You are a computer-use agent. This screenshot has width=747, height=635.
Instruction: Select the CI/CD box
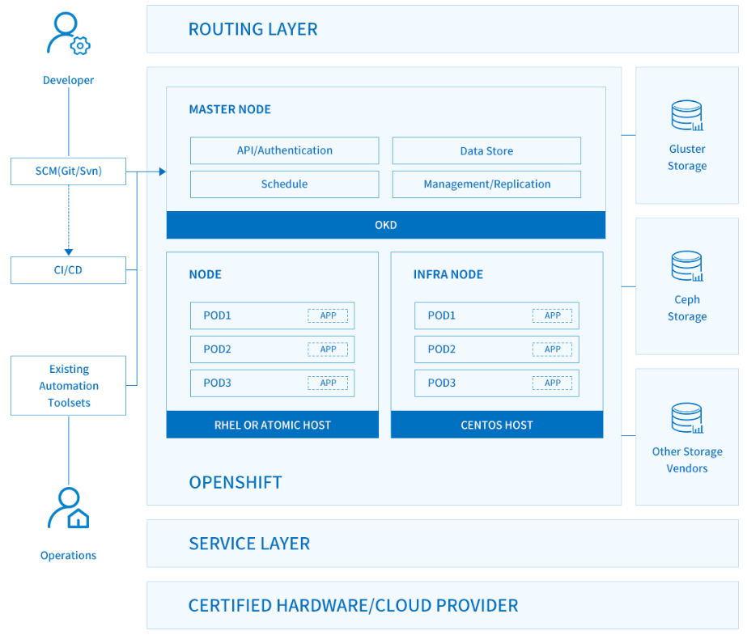point(69,270)
